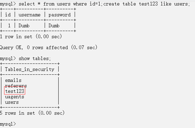Select the 'referers' table entry

point(16,86)
